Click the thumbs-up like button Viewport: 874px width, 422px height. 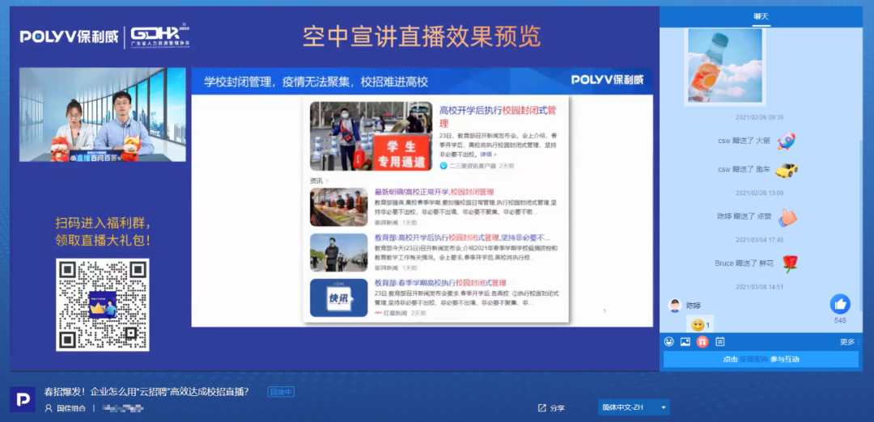point(840,304)
